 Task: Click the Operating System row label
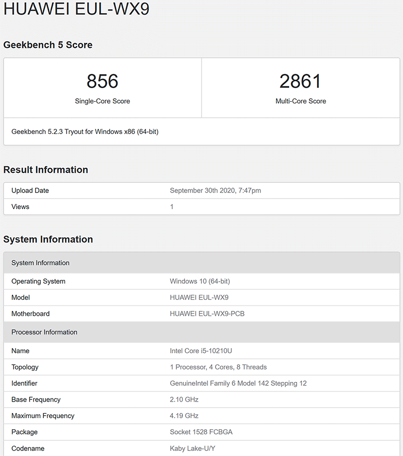point(38,281)
